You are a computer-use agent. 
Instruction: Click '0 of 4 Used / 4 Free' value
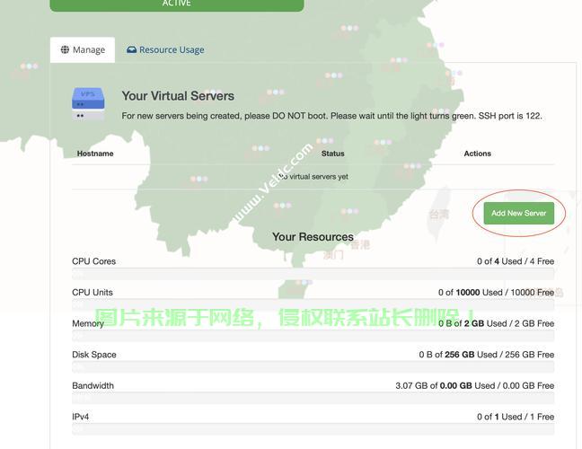[x=516, y=261]
